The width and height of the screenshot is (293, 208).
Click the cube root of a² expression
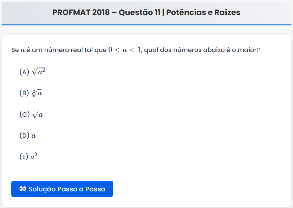click(39, 72)
